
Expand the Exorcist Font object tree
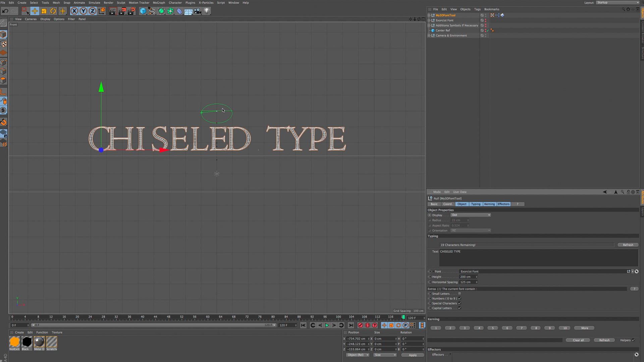click(429, 20)
